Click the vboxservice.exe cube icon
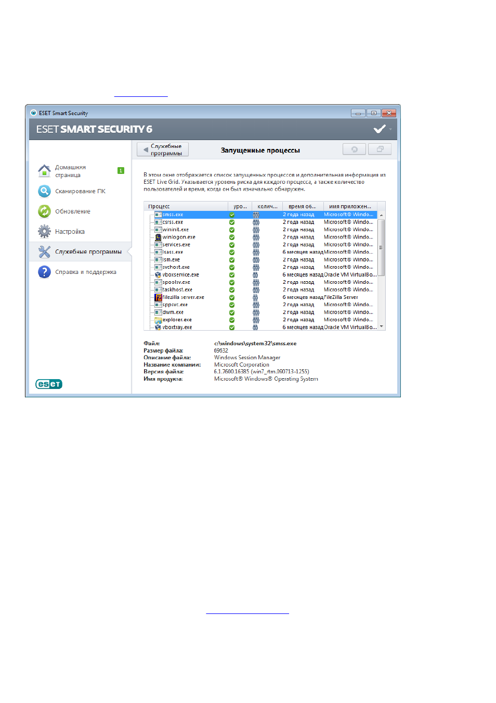This screenshot has height=703, width=496. pyautogui.click(x=158, y=274)
